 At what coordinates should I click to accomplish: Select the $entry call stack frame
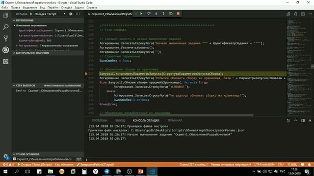[x=49, y=90]
